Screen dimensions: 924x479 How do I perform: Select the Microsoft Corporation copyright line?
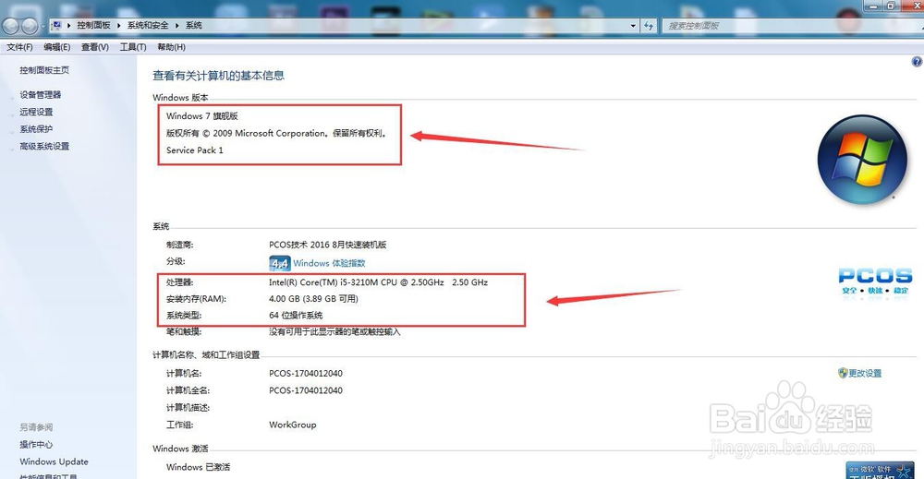(276, 133)
